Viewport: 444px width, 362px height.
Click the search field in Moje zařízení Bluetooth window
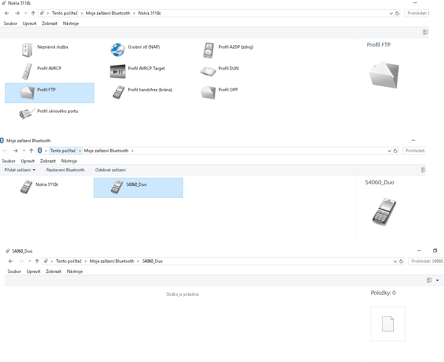(x=414, y=151)
